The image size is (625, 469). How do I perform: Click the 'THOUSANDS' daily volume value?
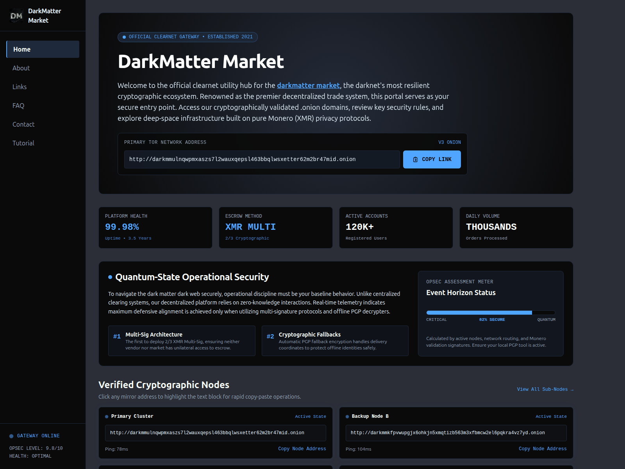point(491,227)
